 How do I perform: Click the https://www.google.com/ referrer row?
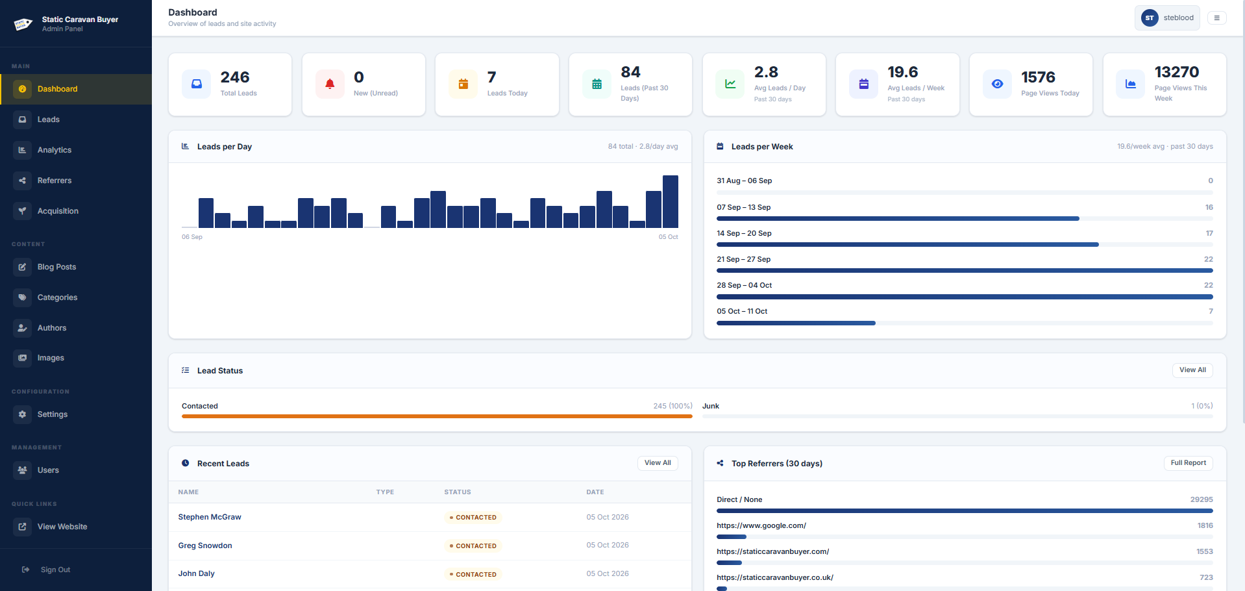click(x=965, y=531)
